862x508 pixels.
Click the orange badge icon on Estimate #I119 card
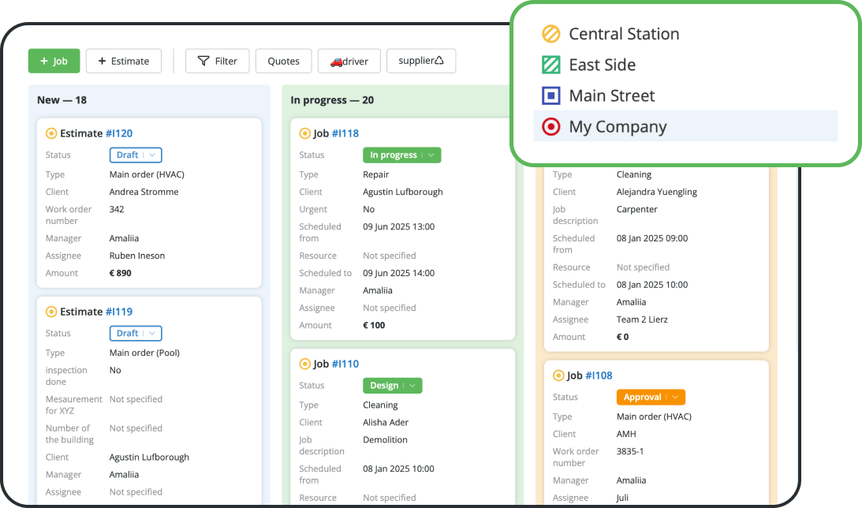(x=50, y=311)
